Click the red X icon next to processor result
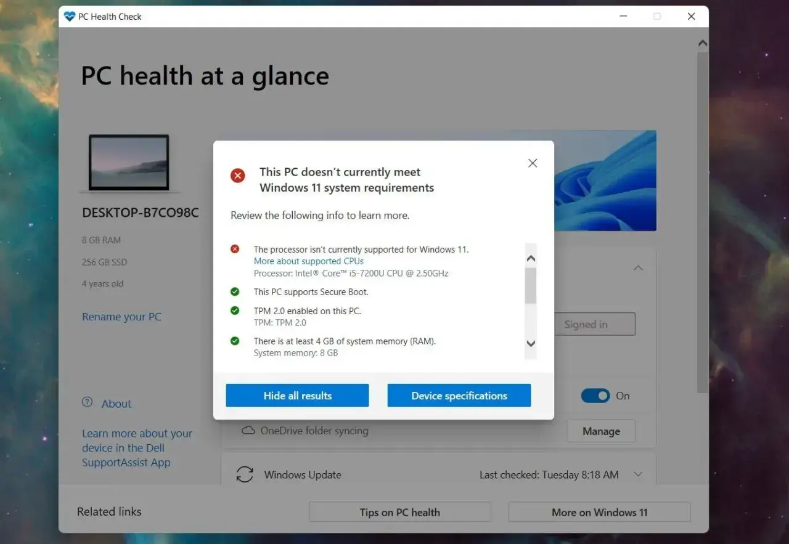 point(235,249)
